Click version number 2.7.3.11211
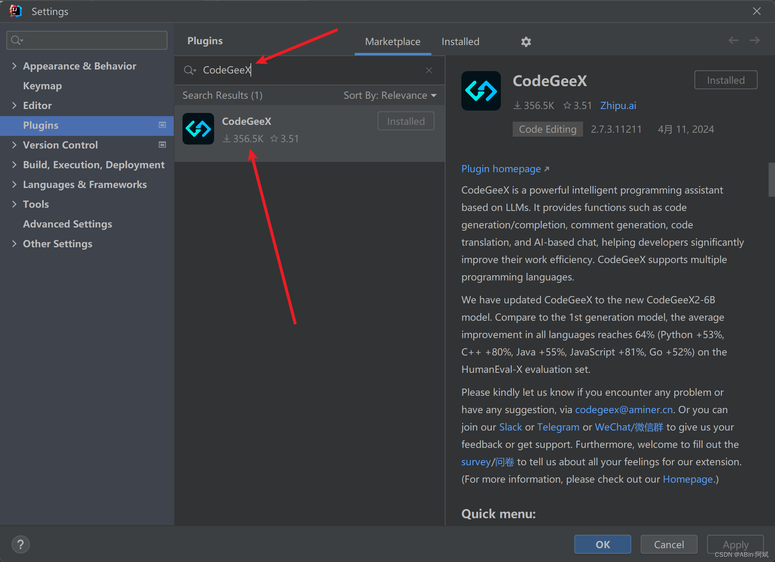This screenshot has width=775, height=562. pos(616,129)
